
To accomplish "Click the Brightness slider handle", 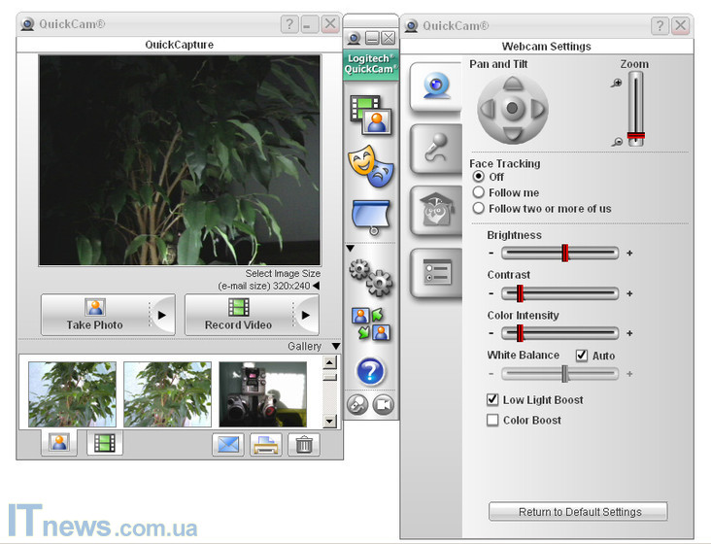I will (x=564, y=254).
